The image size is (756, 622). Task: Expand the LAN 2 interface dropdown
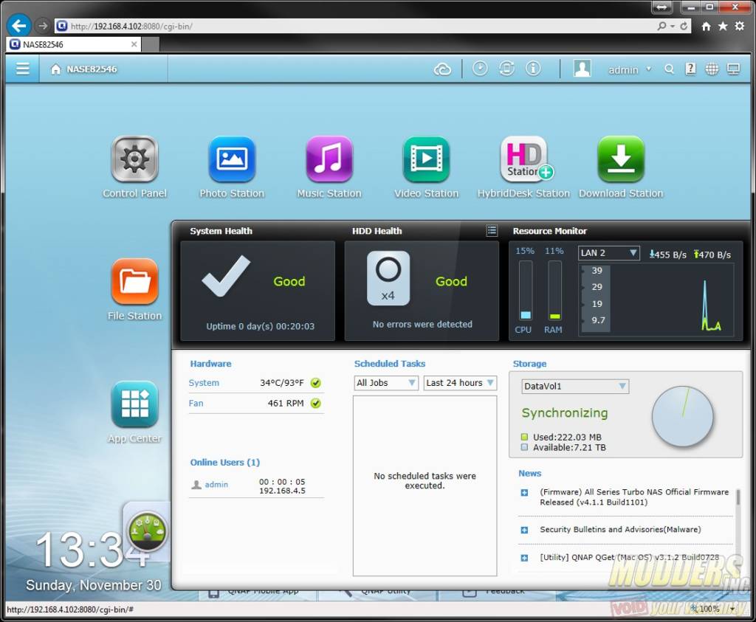coord(609,253)
